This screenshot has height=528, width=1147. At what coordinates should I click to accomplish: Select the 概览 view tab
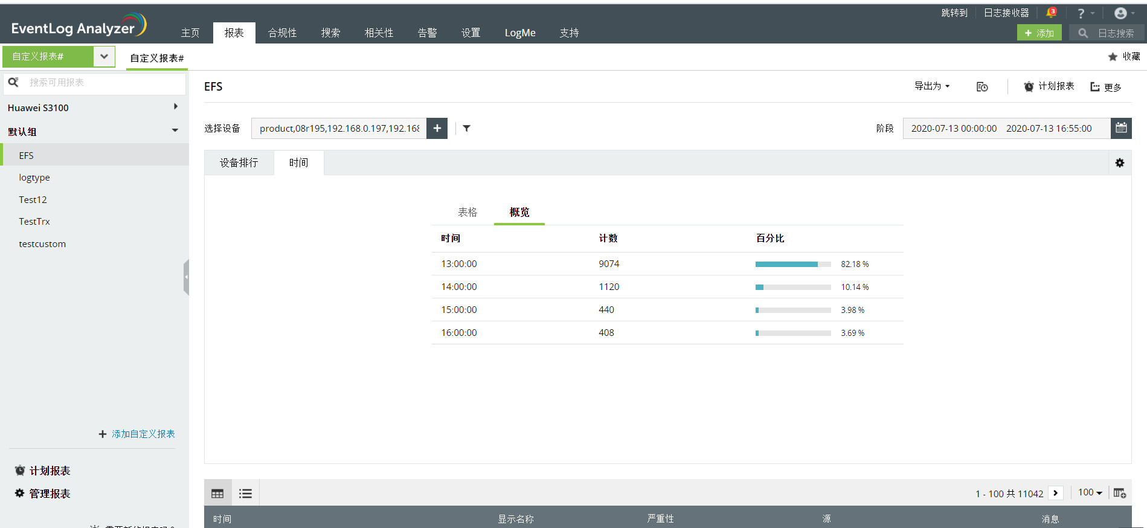(x=519, y=212)
